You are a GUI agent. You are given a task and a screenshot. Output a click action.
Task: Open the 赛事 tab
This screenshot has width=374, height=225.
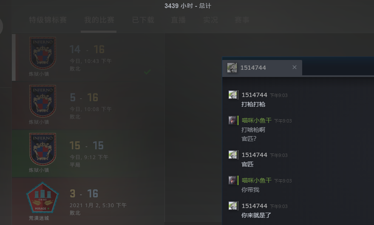[242, 20]
